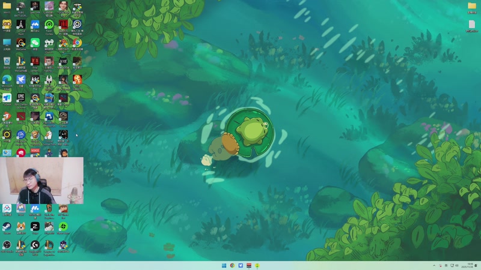This screenshot has height=270, width=481.
Task: Open the yellow folder at top-left of desktop
Action: click(x=7, y=7)
